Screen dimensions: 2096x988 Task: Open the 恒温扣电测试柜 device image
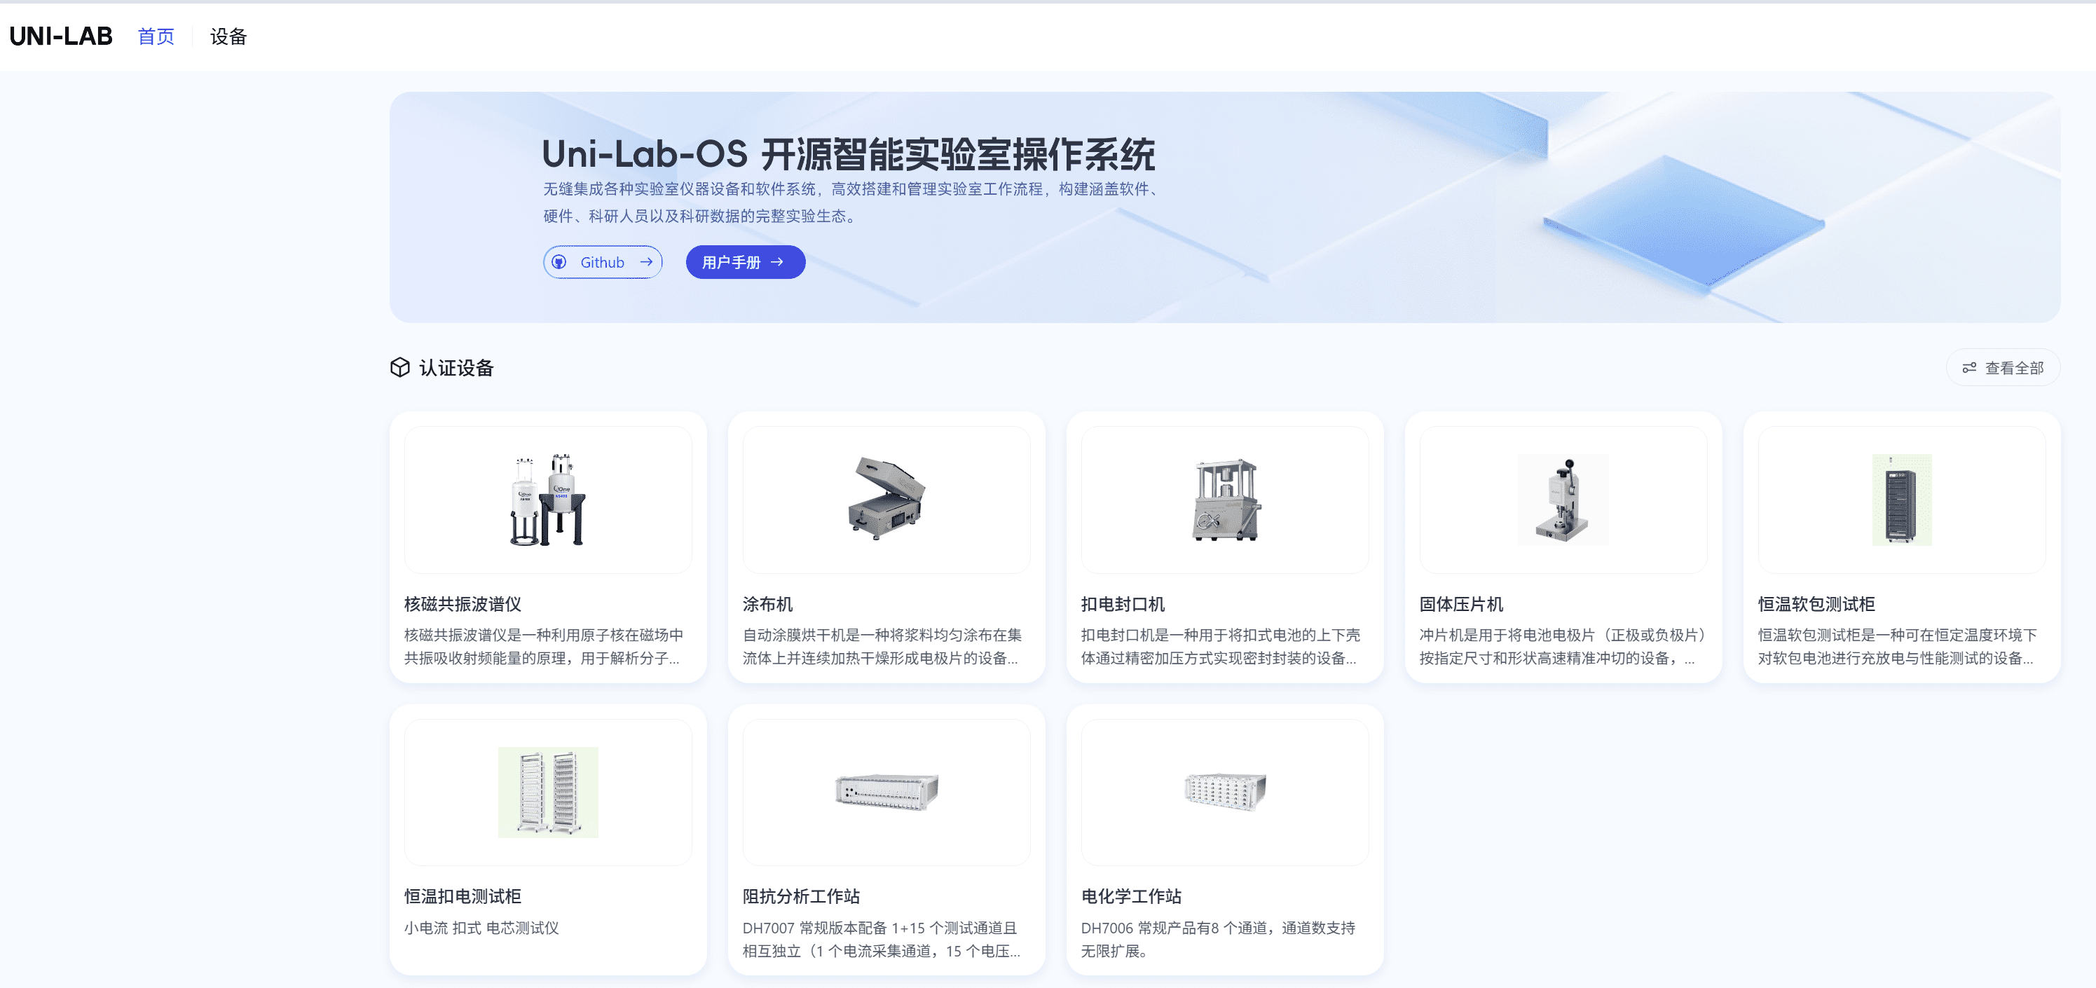547,792
